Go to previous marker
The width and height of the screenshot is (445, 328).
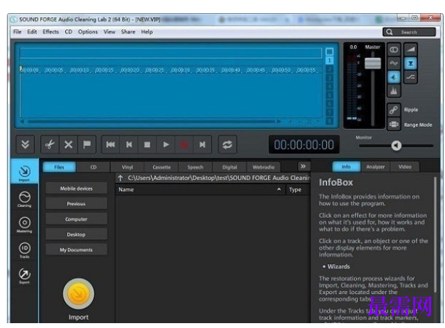[x=129, y=144]
